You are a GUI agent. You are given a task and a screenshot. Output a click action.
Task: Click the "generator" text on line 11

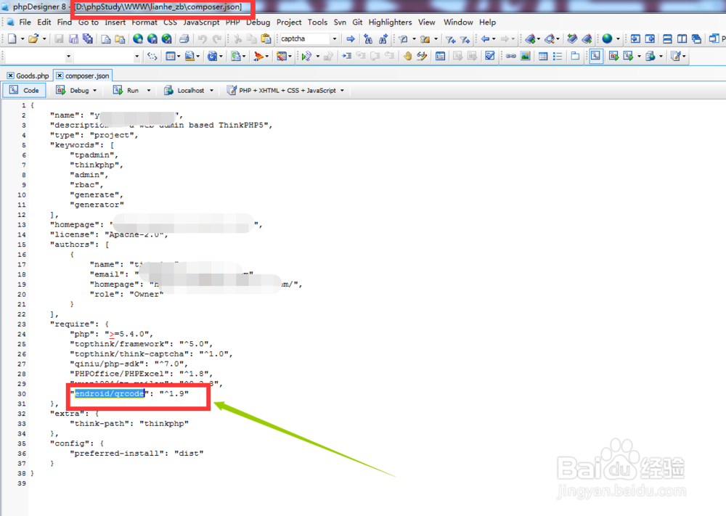97,205
